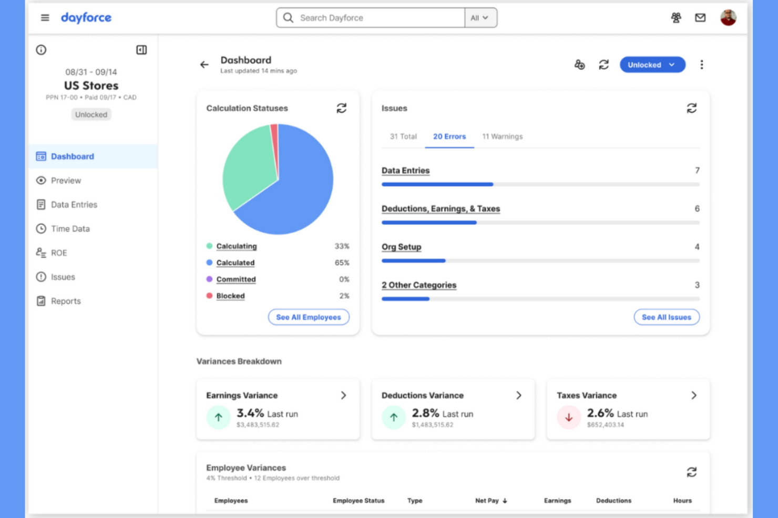The height and width of the screenshot is (518, 778).
Task: Refresh the Issues panel
Action: (692, 108)
